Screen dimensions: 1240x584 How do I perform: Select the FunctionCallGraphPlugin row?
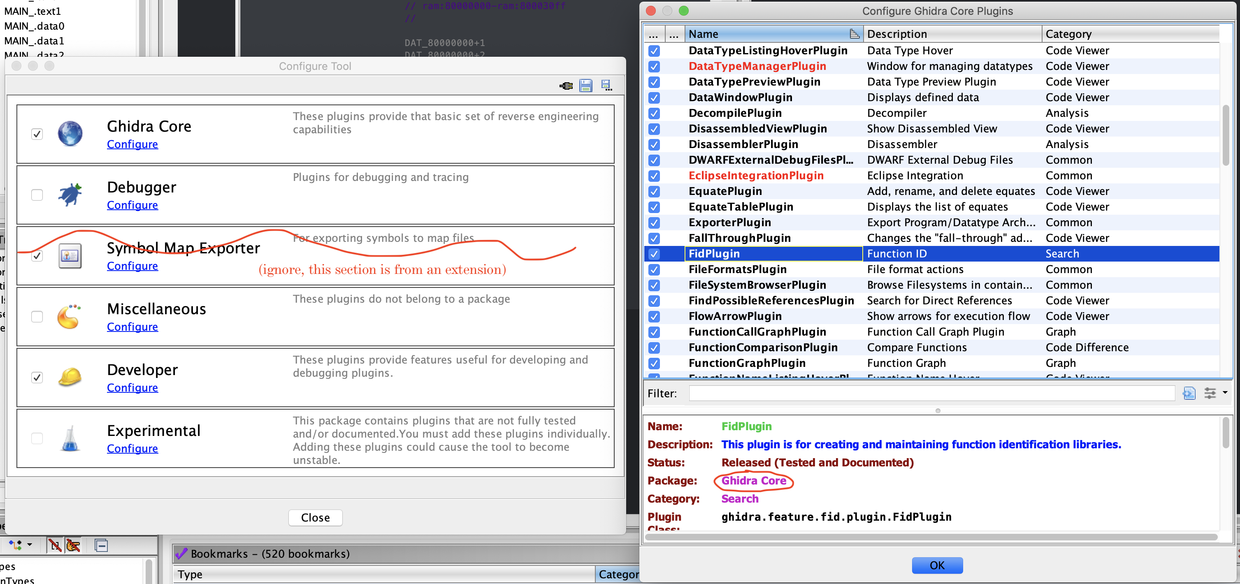[x=931, y=332]
